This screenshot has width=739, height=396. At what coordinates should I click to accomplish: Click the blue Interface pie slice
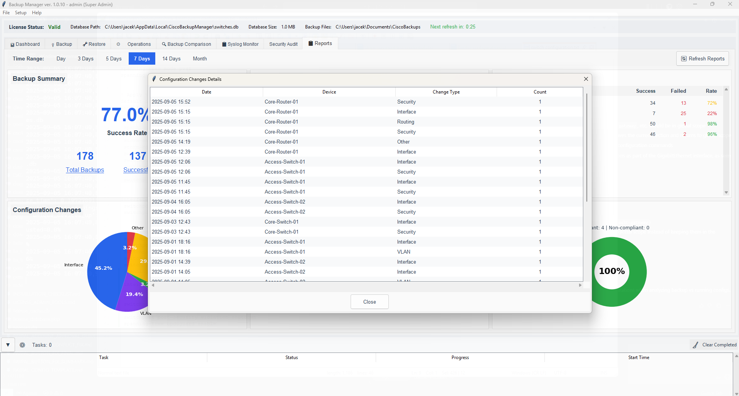104,267
